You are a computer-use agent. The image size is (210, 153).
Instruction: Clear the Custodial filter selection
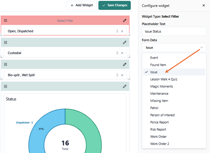coord(122,53)
